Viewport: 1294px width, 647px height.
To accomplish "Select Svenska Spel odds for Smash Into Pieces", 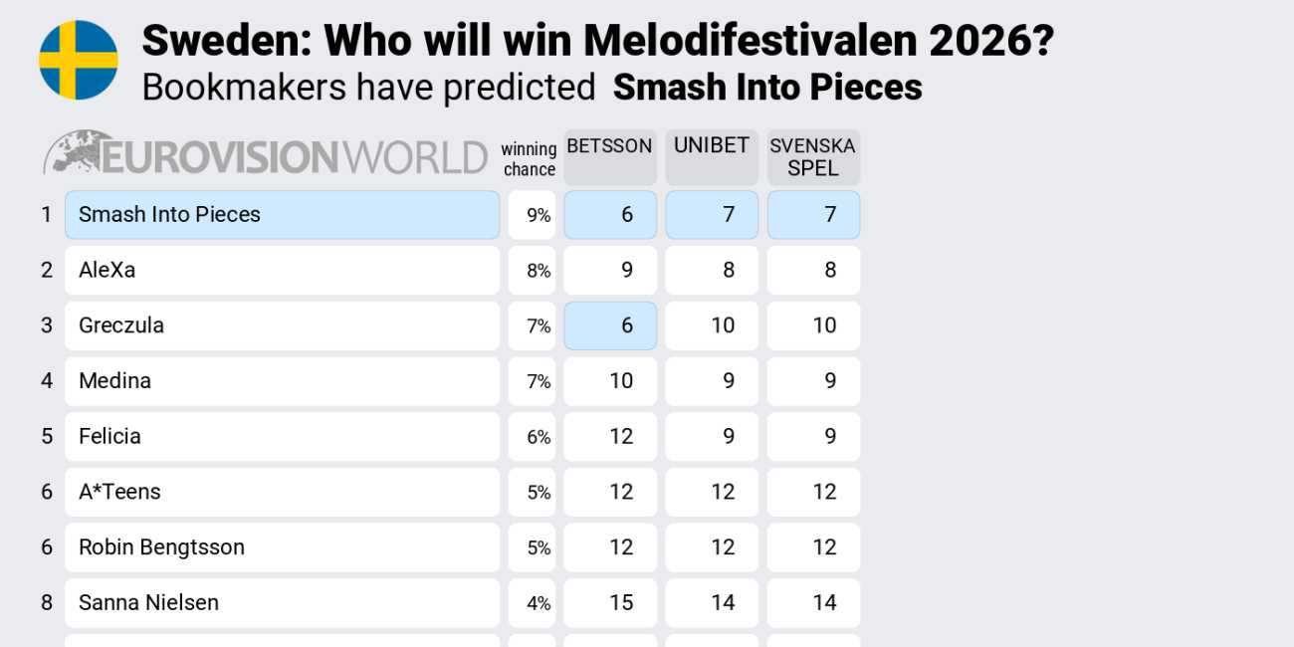I will point(813,215).
